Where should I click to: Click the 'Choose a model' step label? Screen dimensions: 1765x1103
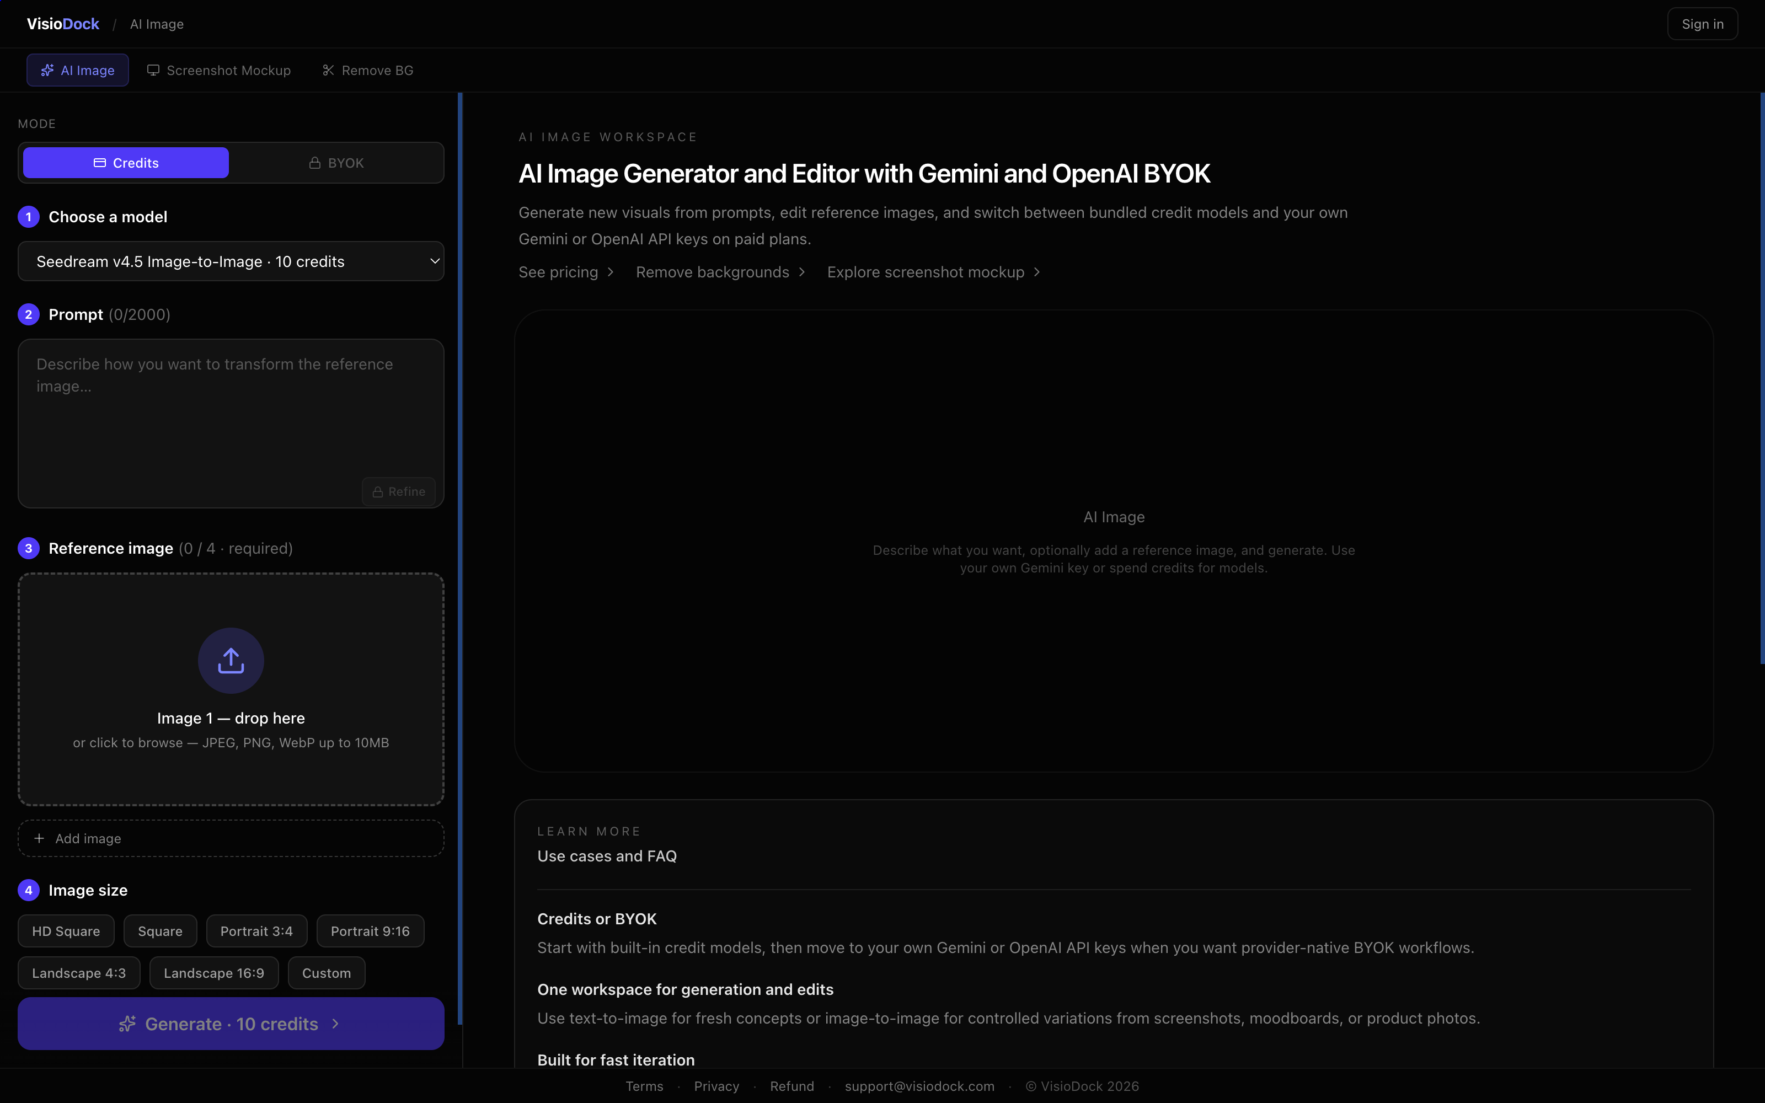[x=108, y=217]
